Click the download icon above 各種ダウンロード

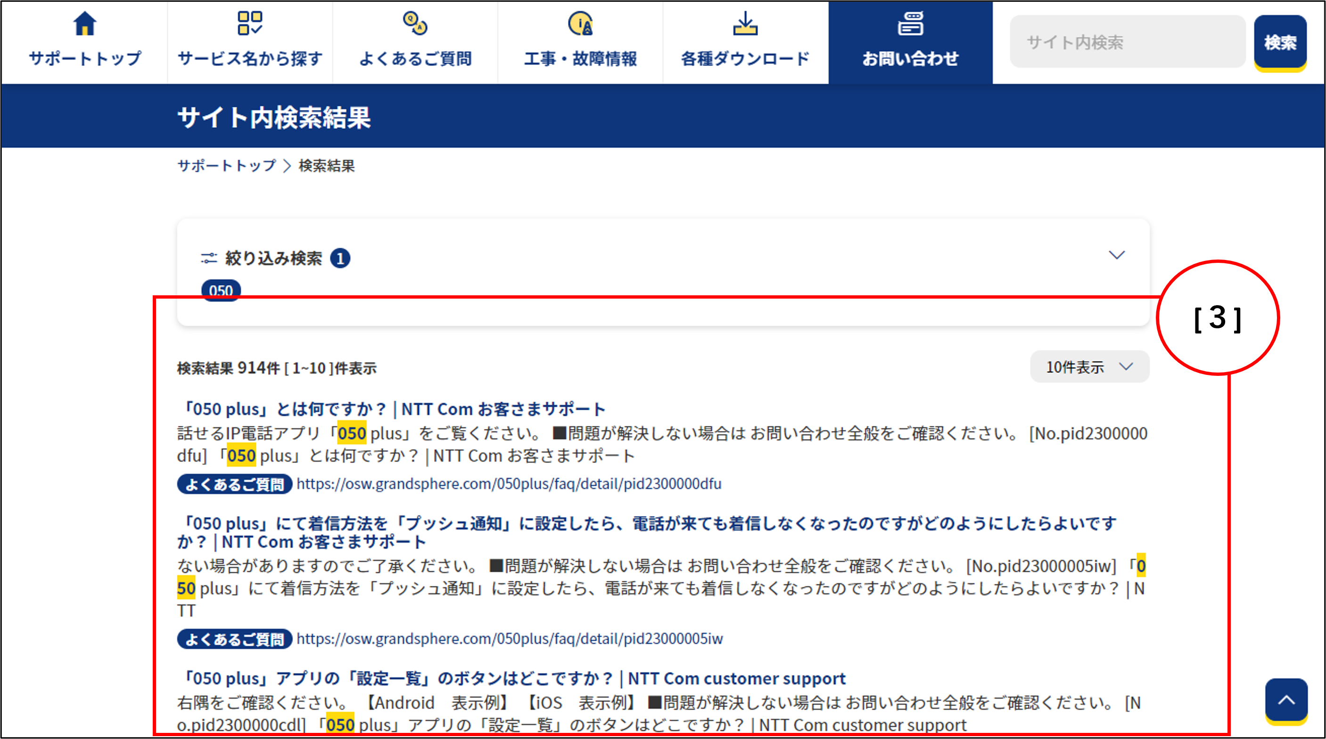pos(745,24)
